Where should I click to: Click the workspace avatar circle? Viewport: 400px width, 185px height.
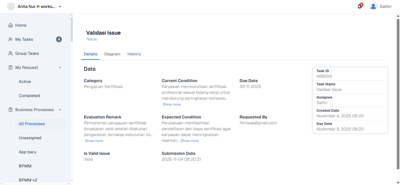[x=11, y=6]
